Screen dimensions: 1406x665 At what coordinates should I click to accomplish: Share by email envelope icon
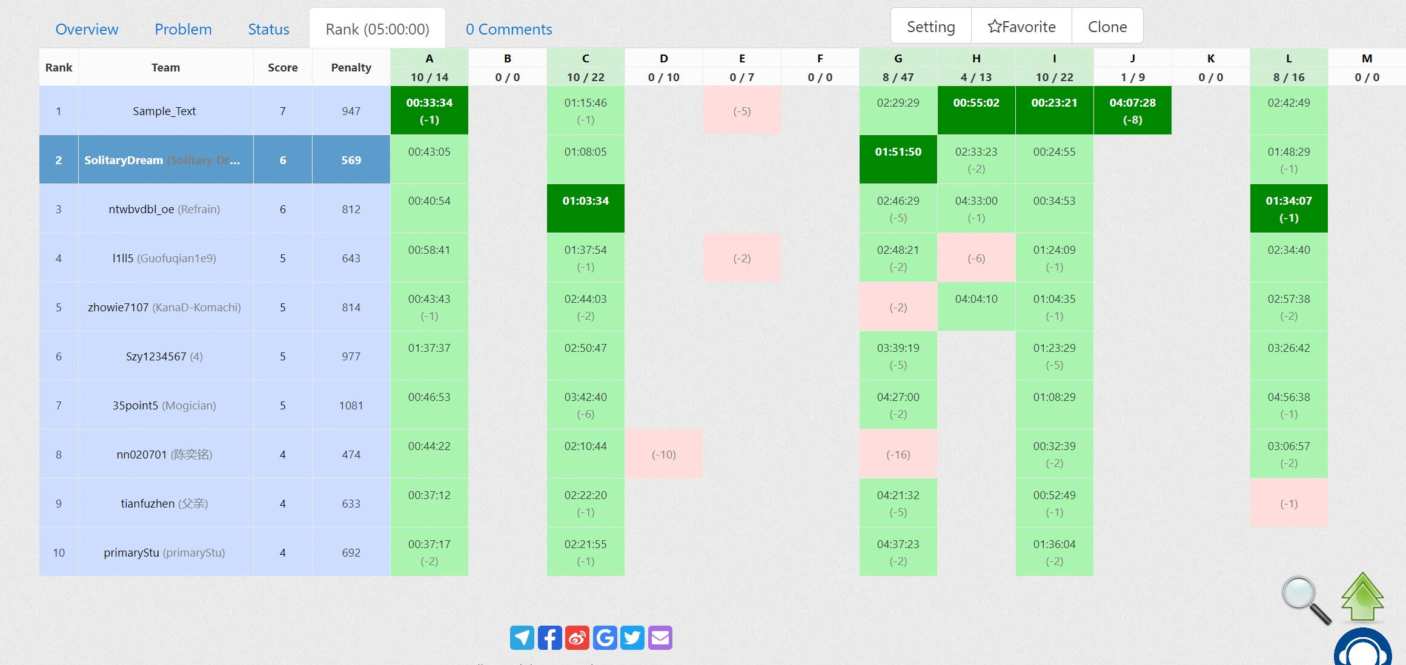point(660,638)
